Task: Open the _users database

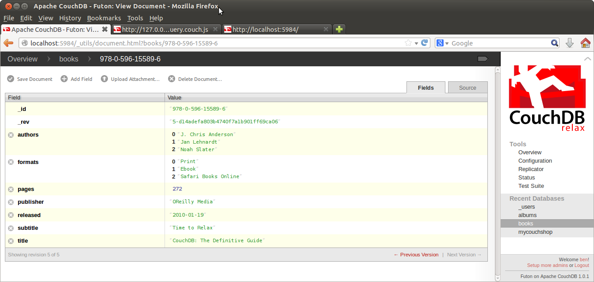Action: pos(527,207)
